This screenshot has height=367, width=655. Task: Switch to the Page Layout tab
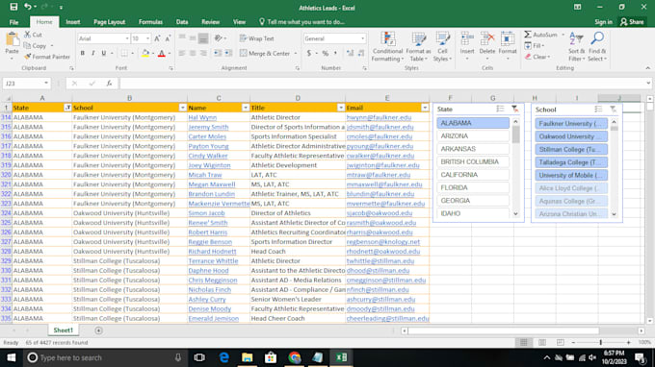point(110,22)
